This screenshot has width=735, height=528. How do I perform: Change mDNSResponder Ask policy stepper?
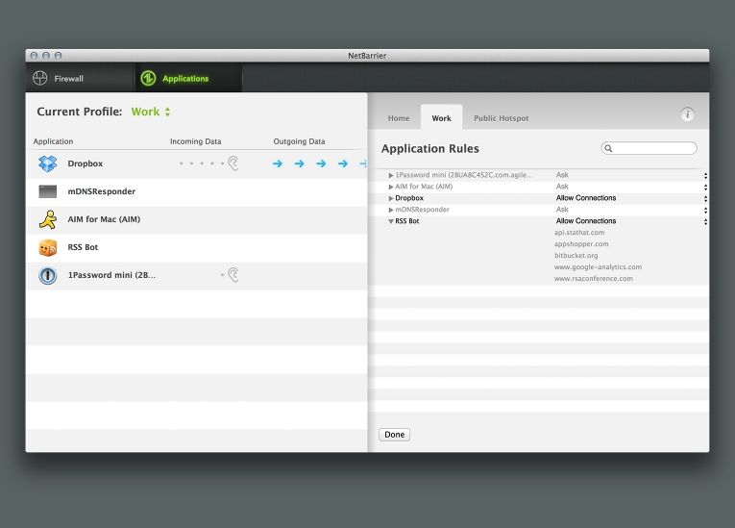point(705,210)
